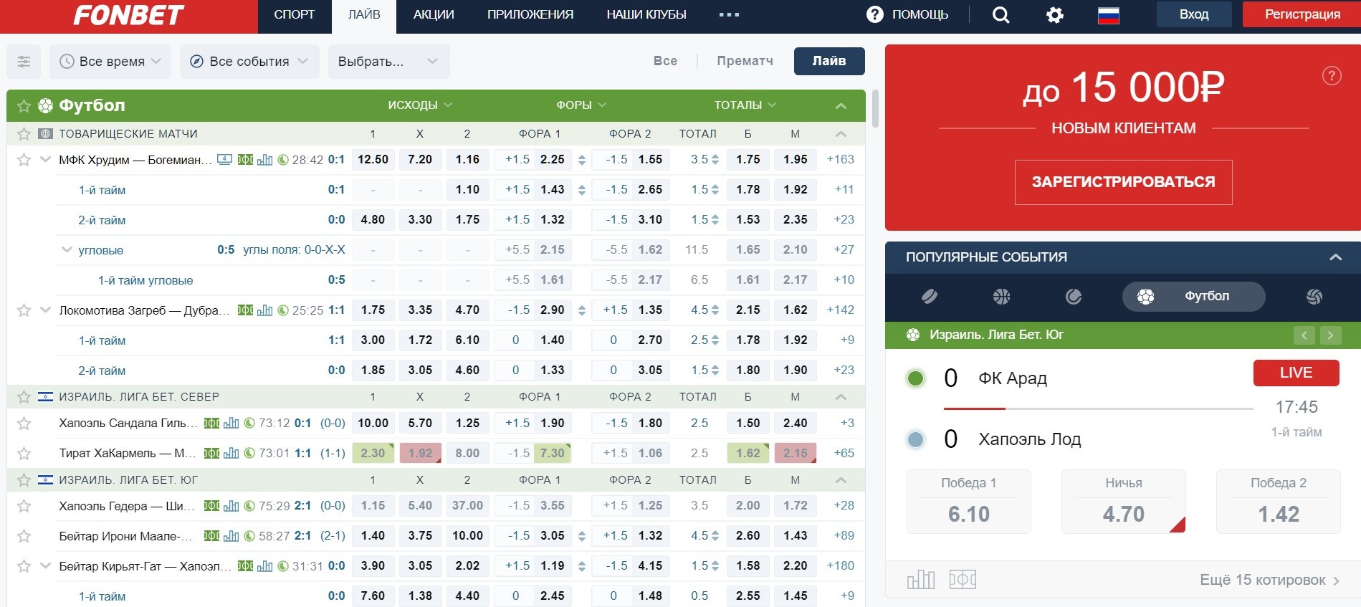
Task: Open the АКЦИИ menu item
Action: [434, 14]
